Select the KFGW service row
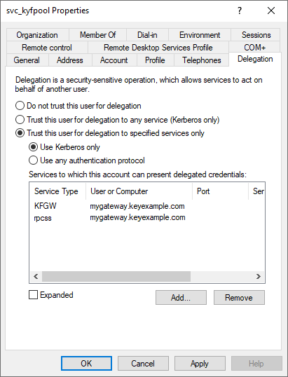 (147, 206)
